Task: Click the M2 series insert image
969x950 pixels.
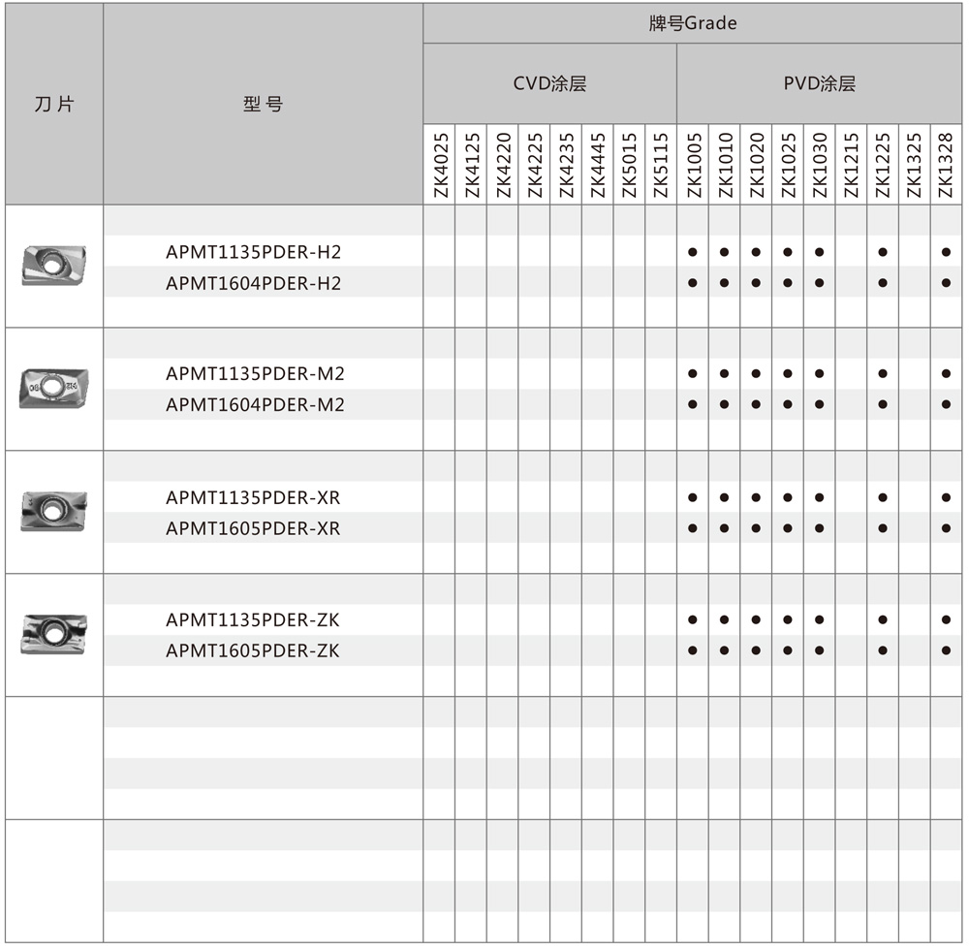Action: 53,387
